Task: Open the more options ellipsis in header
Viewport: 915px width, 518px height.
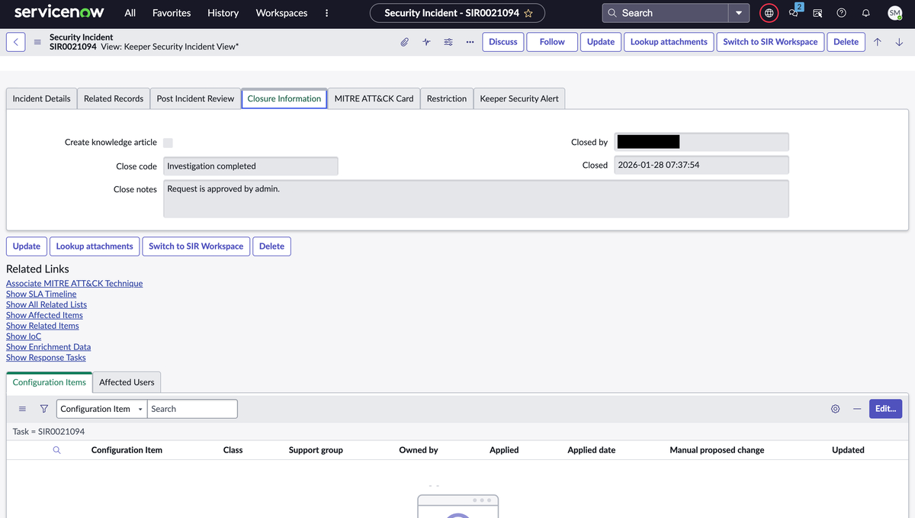Action: coord(470,42)
